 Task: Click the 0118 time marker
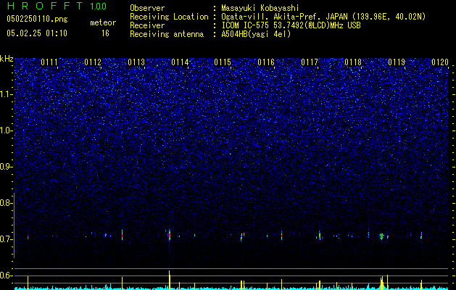tap(353, 62)
